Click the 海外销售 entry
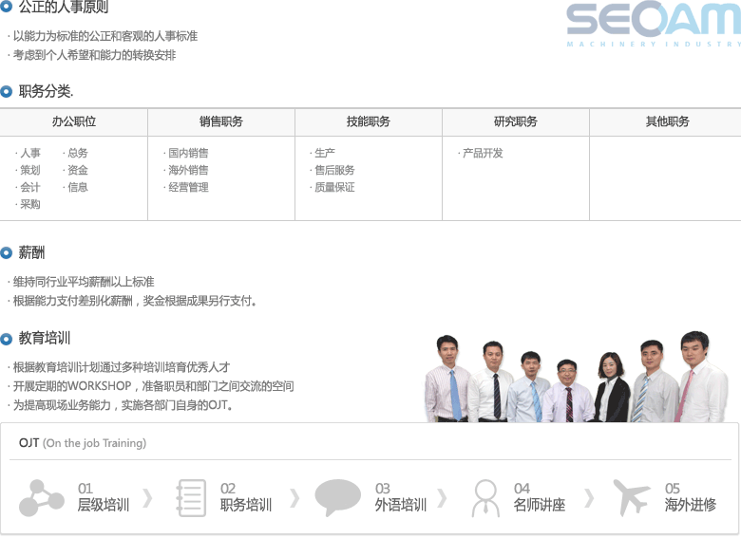The image size is (741, 538). (186, 170)
